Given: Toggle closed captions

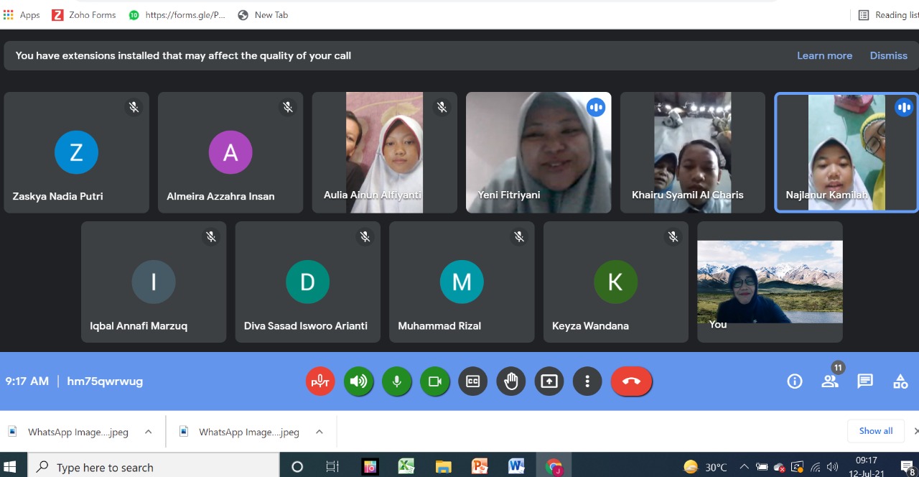Looking at the screenshot, I should pyautogui.click(x=472, y=381).
